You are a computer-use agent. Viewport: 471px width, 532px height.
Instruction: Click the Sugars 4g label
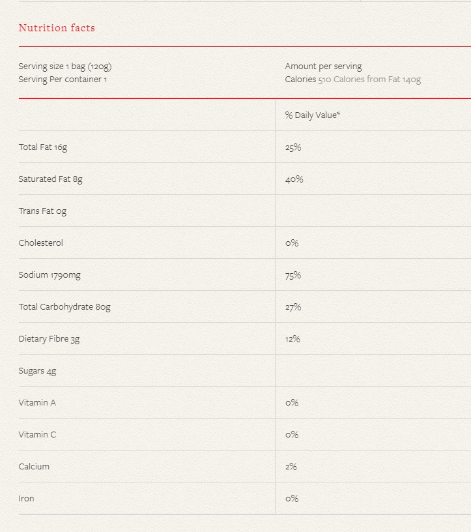[x=37, y=371]
